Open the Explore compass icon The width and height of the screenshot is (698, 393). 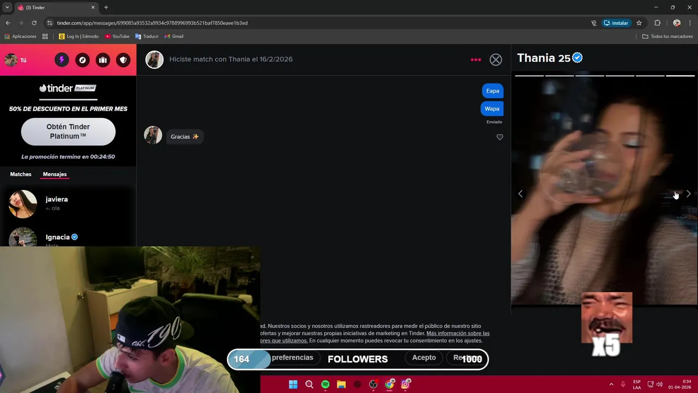point(82,60)
